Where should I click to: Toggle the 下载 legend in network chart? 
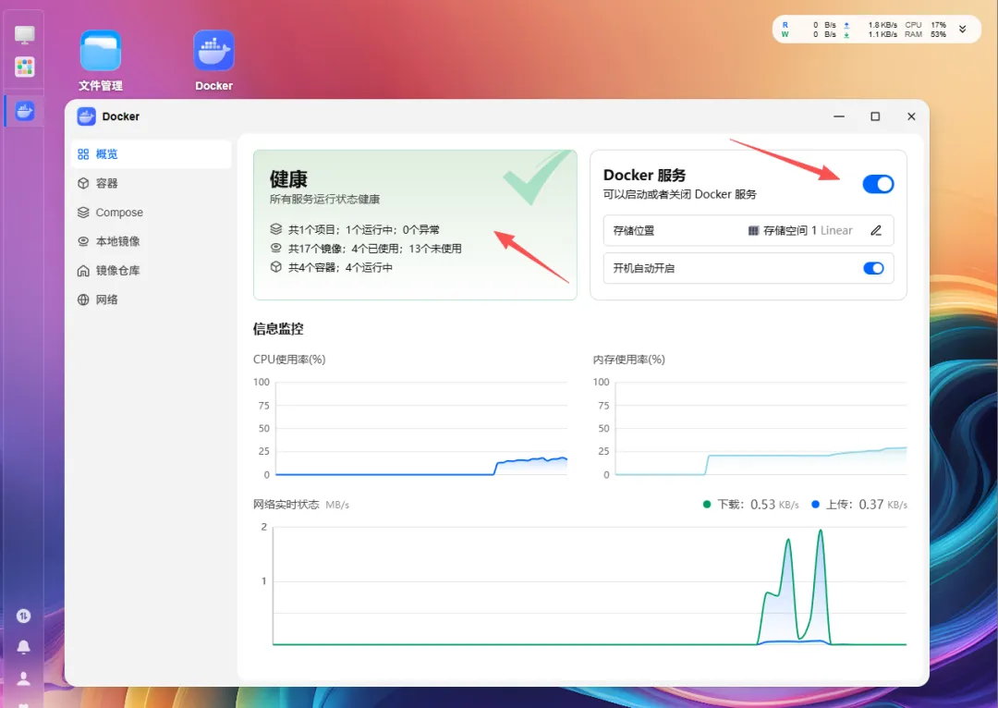[750, 505]
